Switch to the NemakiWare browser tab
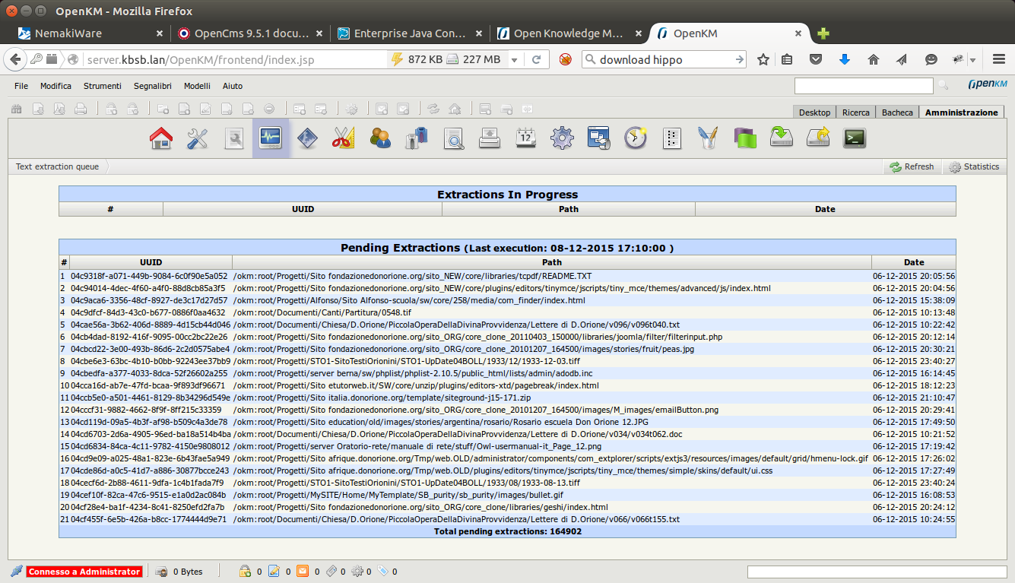 coord(89,33)
